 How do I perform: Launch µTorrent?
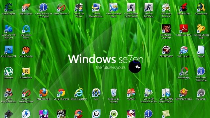(9, 71)
